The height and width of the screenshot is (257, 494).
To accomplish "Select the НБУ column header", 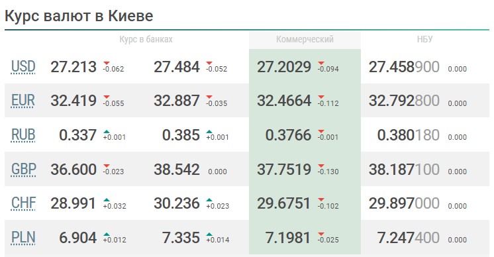I will 424,39.
